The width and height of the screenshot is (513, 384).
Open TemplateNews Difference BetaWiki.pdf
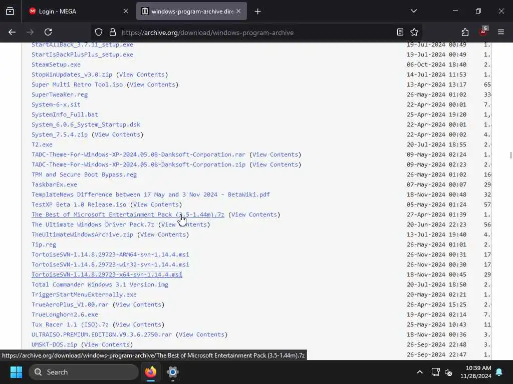[x=150, y=194]
